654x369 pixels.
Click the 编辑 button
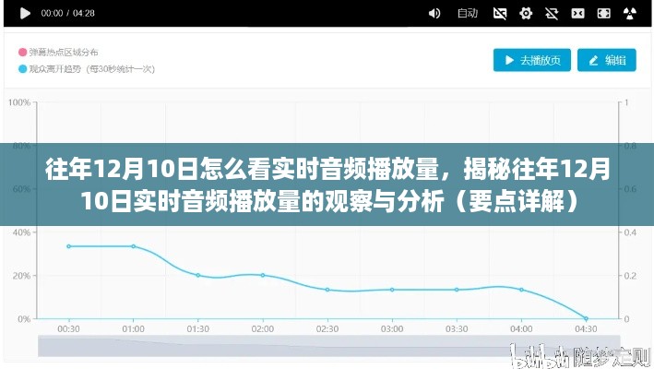[x=606, y=60]
